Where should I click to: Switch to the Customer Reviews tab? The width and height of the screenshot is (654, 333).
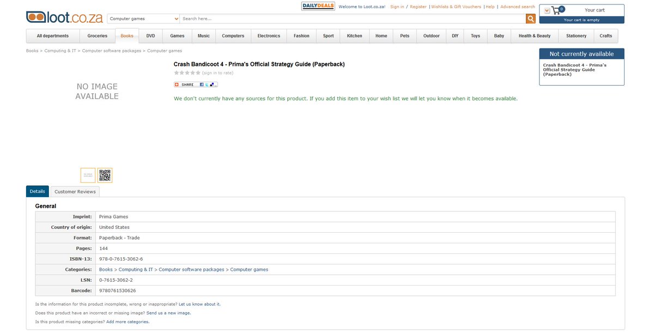[75, 192]
